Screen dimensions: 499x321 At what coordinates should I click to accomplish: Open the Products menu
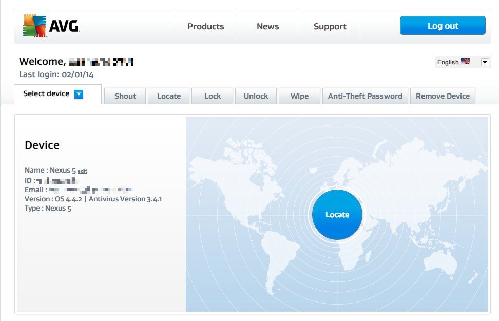pos(205,26)
